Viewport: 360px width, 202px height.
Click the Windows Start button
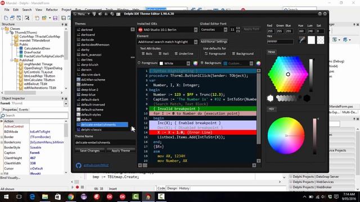[6, 197]
